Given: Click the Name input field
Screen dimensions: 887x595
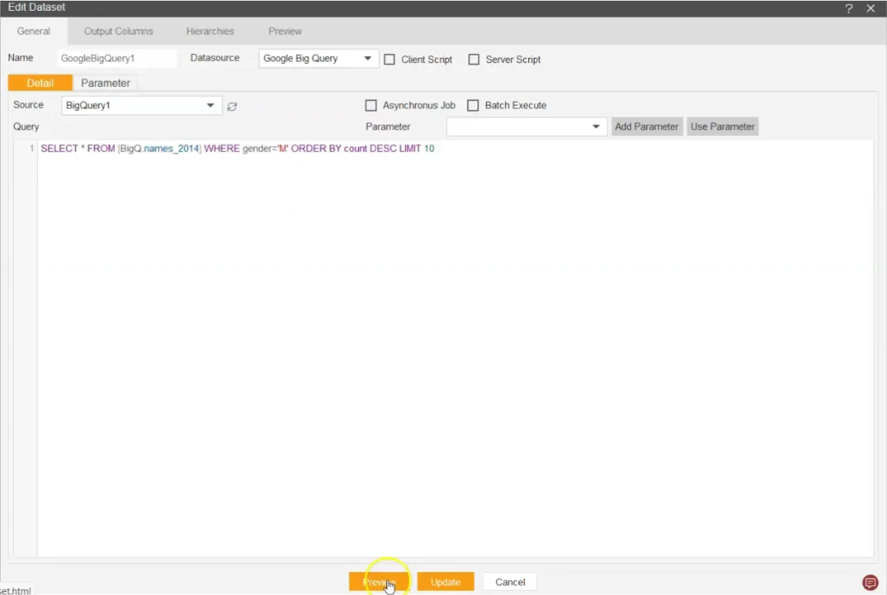Looking at the screenshot, I should (x=116, y=59).
